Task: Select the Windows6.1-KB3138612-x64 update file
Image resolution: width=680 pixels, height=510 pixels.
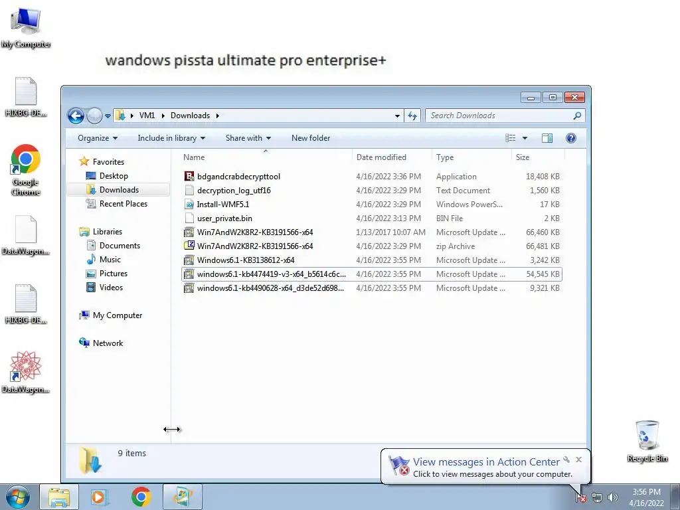Action: (246, 260)
